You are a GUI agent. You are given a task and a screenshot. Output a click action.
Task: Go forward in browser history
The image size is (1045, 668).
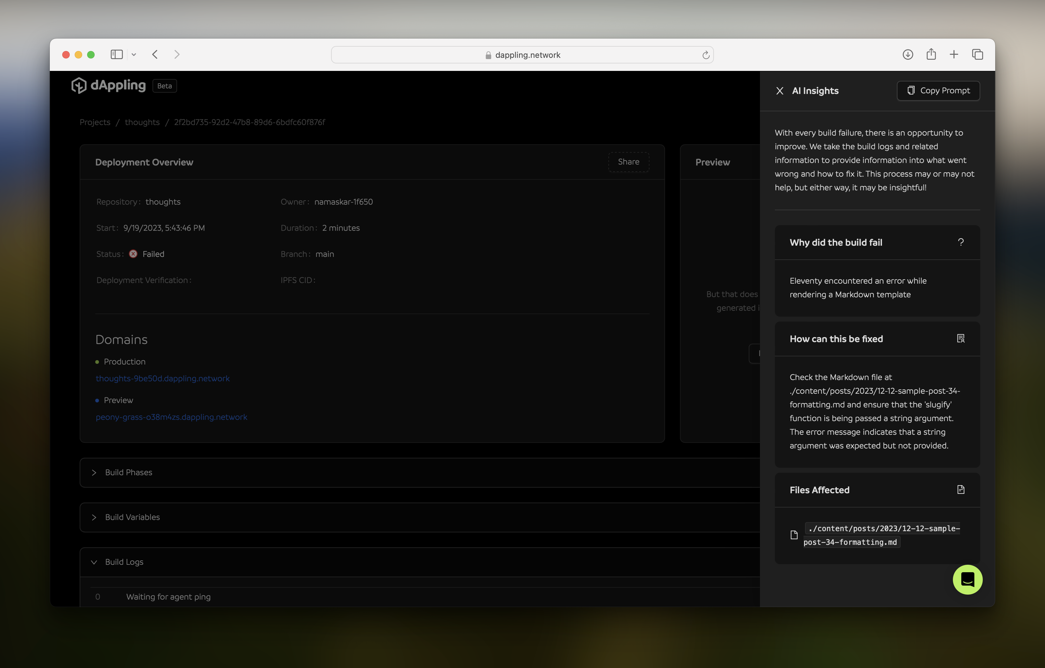[177, 55]
